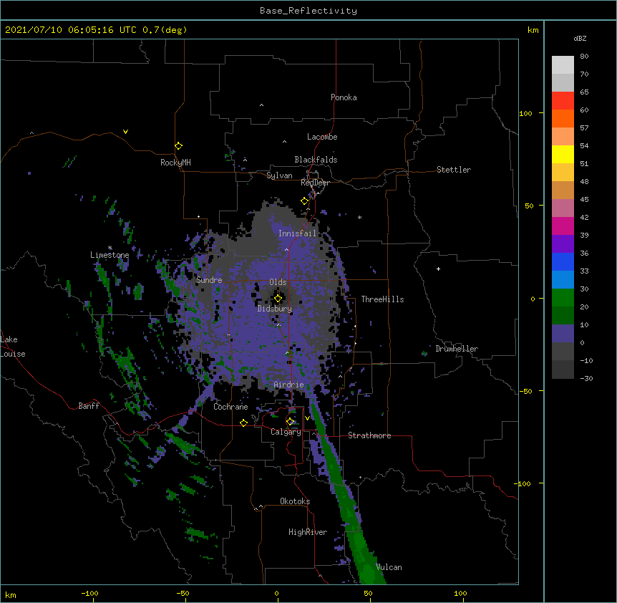Click the Strathmore town label

coord(369,435)
